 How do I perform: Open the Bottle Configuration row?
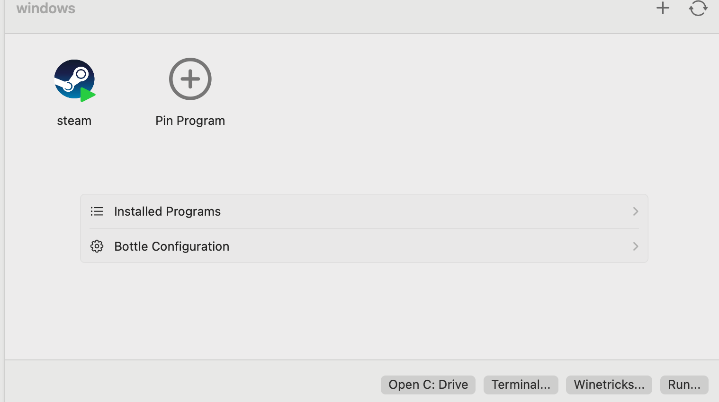pyautogui.click(x=364, y=246)
